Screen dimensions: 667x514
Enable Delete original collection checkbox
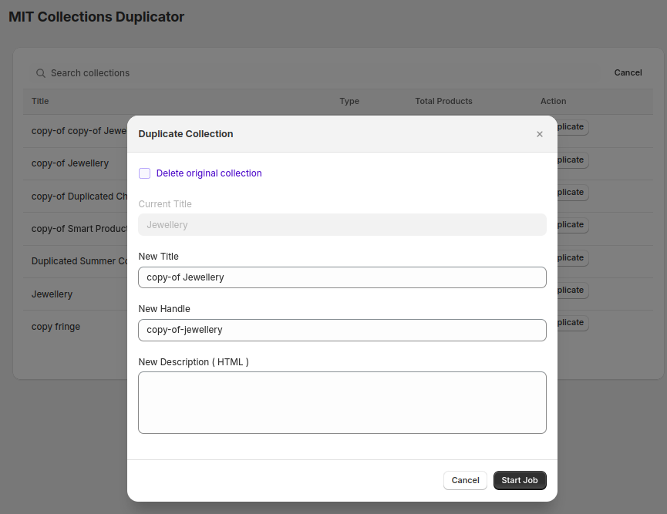click(x=145, y=173)
